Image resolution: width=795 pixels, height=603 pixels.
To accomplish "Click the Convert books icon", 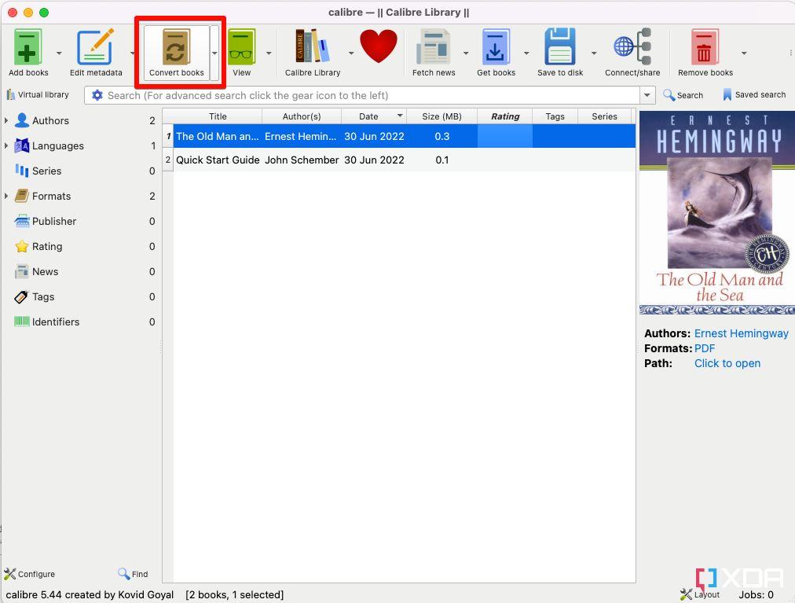I will tap(176, 46).
